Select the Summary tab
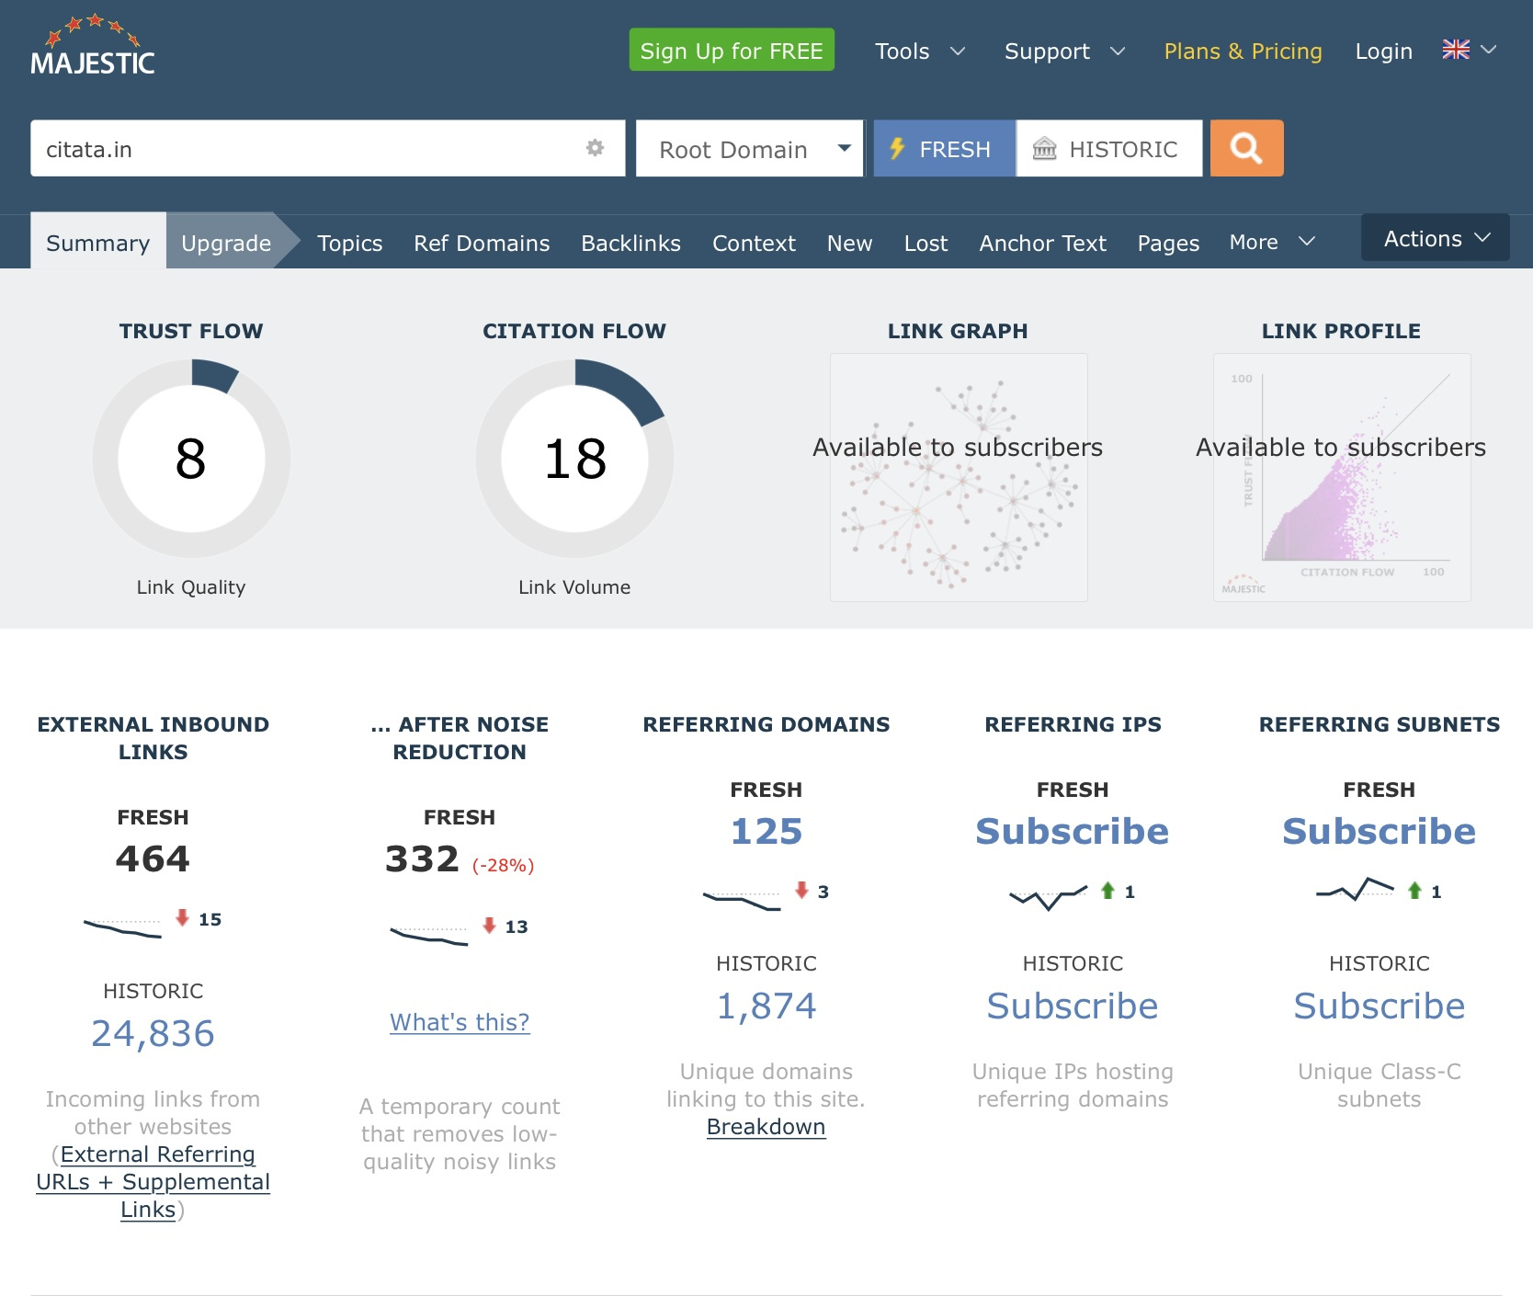The height and width of the screenshot is (1296, 1533). 98,242
